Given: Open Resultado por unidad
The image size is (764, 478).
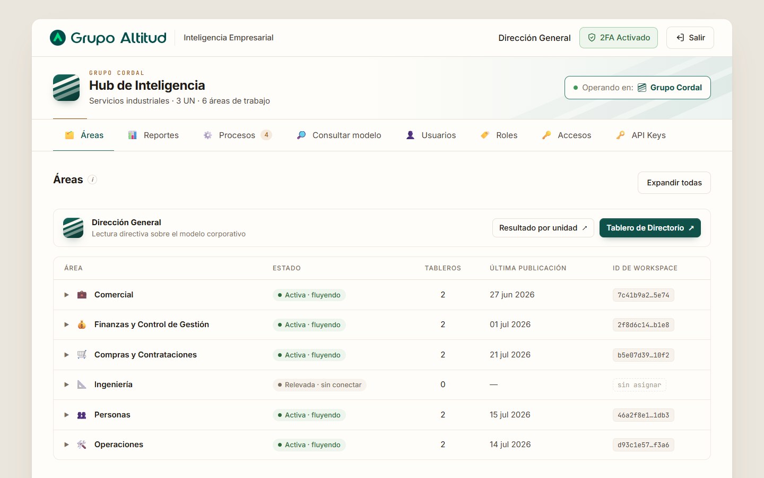Looking at the screenshot, I should coord(543,228).
